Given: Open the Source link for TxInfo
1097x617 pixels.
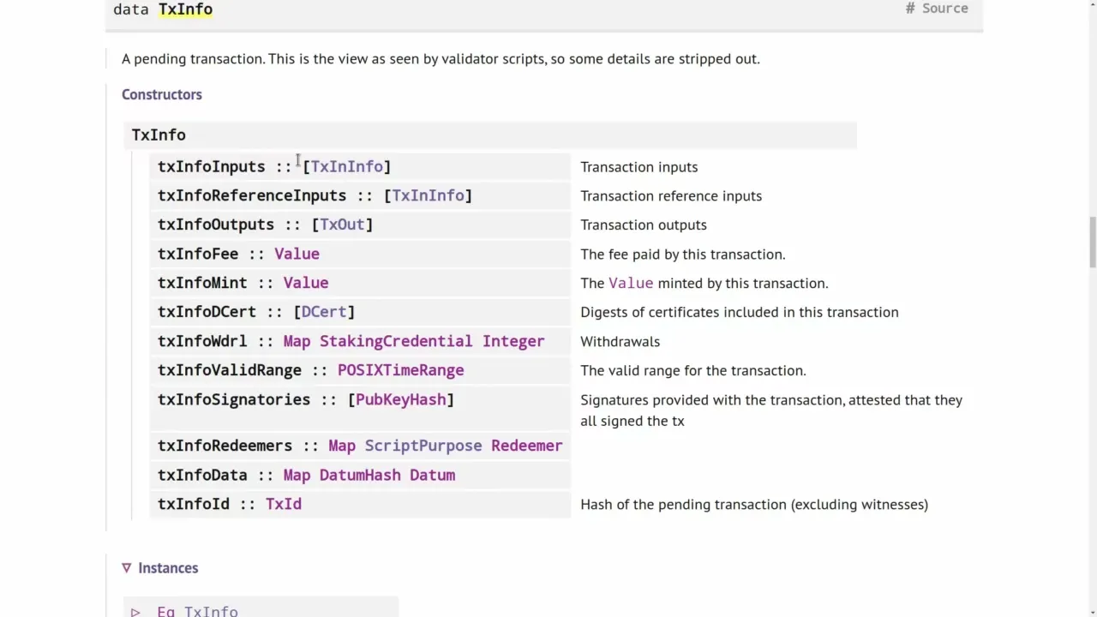Looking at the screenshot, I should click(944, 9).
